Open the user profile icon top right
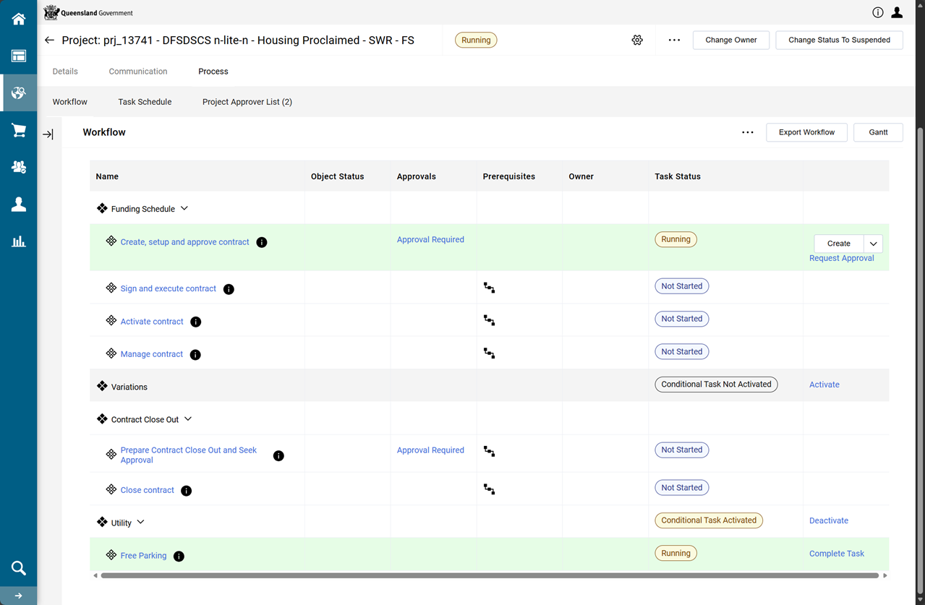 [897, 12]
